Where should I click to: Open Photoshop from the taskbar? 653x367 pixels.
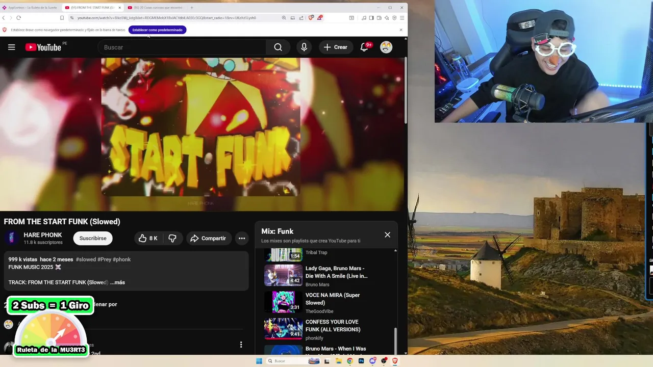click(361, 361)
